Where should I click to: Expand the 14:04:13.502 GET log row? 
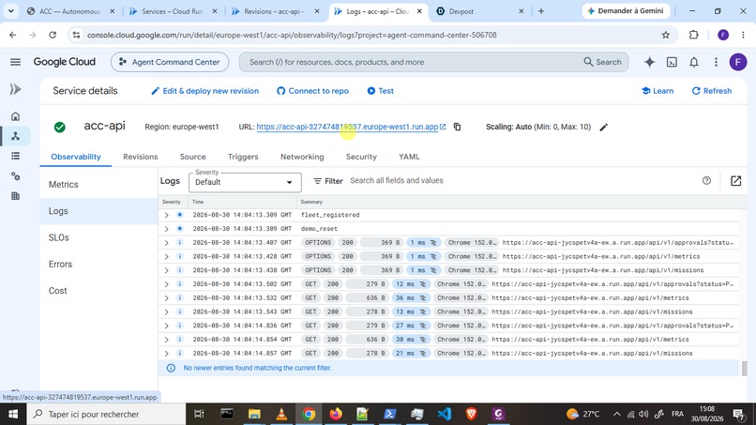(166, 284)
